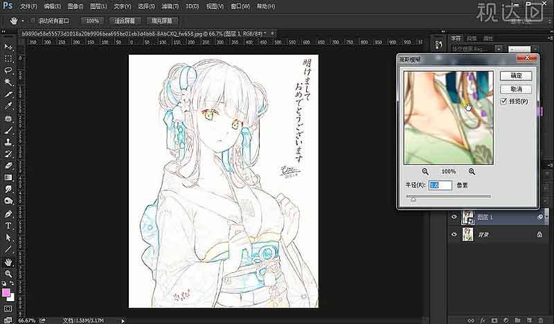Open 图像(I) menu
This screenshot has width=554, height=324.
click(x=75, y=6)
